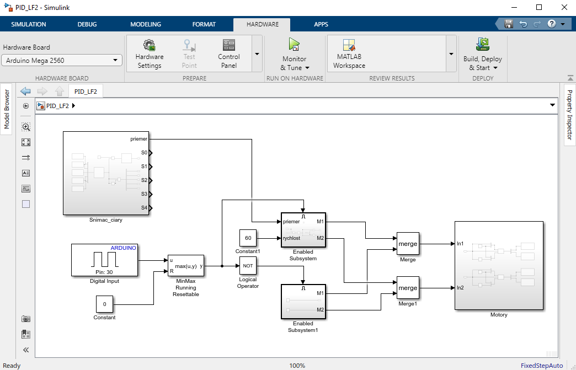The image size is (576, 370).
Task: Open Hardware Settings
Action: click(150, 53)
